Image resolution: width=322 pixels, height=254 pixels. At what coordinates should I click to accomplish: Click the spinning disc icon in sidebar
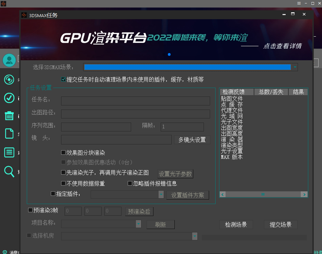coord(9,80)
